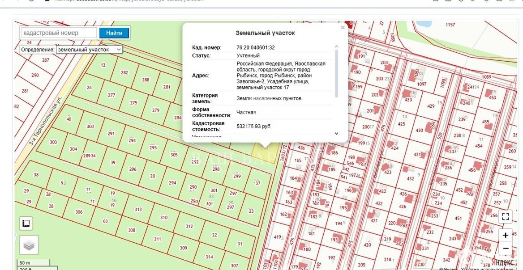The height and width of the screenshot is (270, 523).
Task: Click the building on parcel 433
Action: pyautogui.click(x=408, y=95)
